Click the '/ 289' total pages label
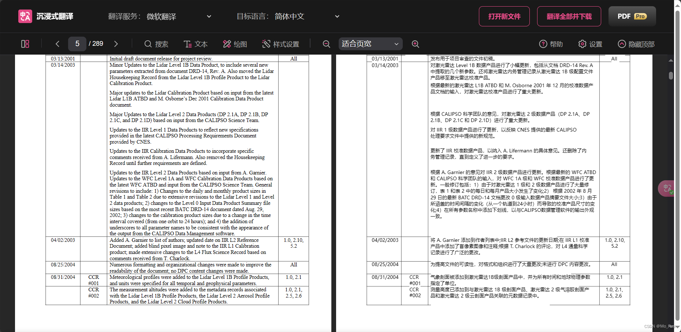Screen dimensions: 681x332 pyautogui.click(x=96, y=44)
